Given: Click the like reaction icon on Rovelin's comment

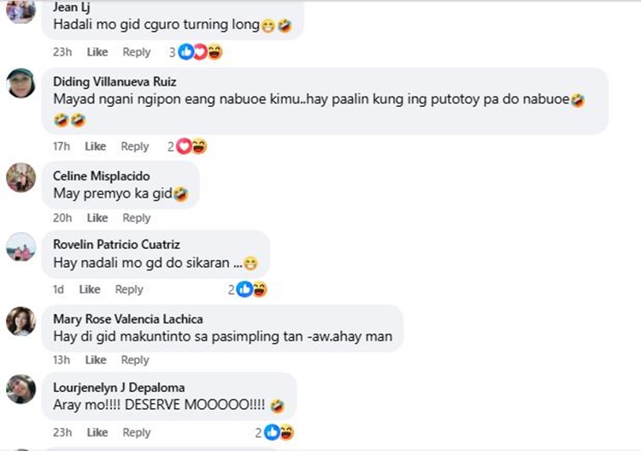Looking at the screenshot, I should (x=245, y=289).
